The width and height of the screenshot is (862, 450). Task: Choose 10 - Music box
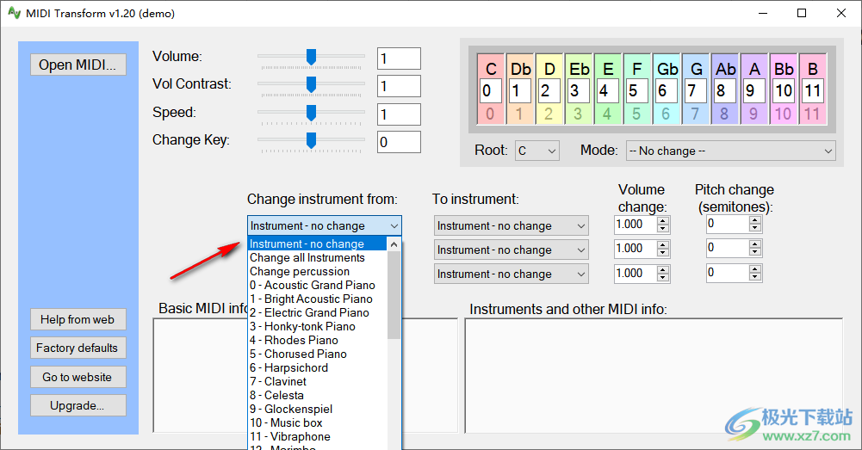pos(318,422)
